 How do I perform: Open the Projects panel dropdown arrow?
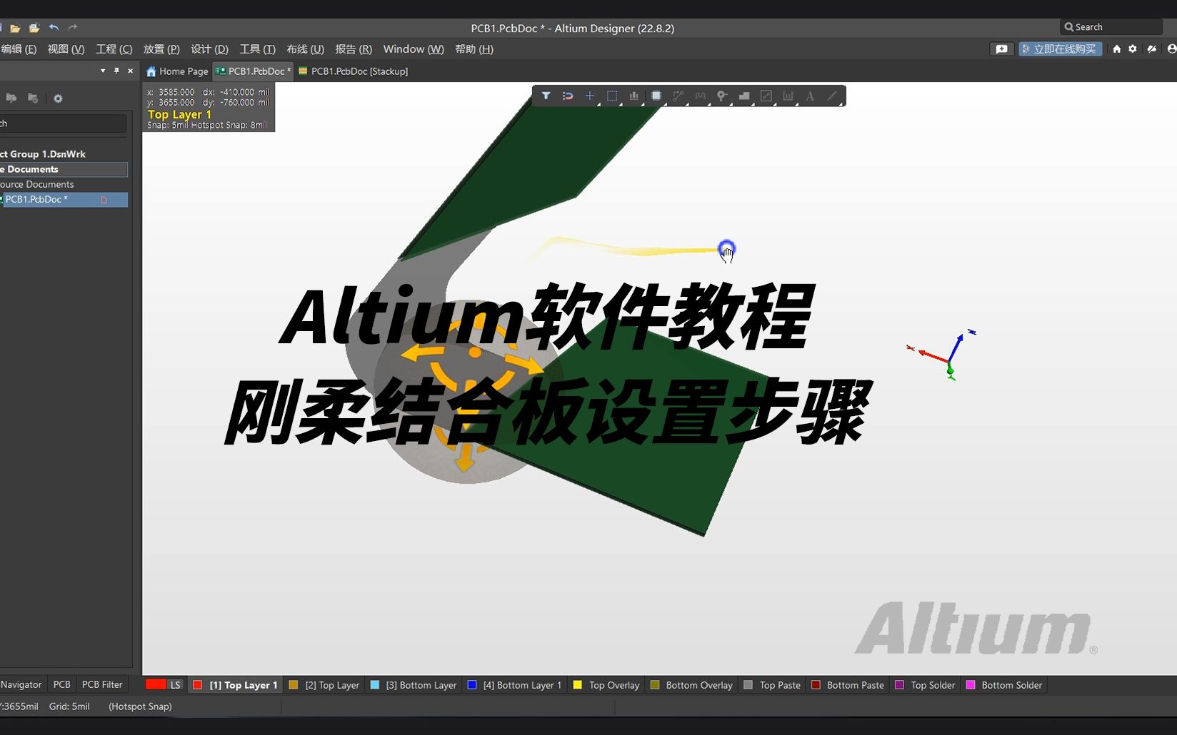103,71
